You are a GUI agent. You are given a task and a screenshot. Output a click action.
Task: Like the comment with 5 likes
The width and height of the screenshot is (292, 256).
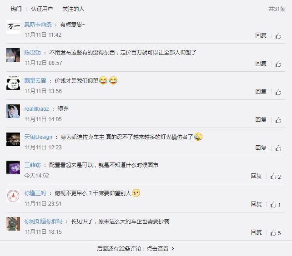pyautogui.click(x=276, y=232)
